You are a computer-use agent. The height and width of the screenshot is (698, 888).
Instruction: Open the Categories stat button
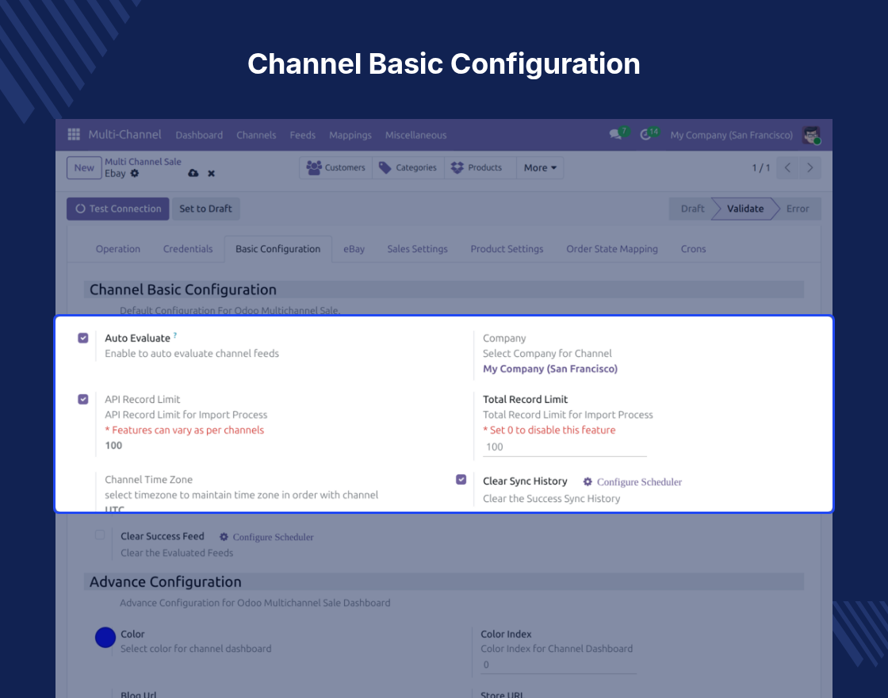pos(408,167)
